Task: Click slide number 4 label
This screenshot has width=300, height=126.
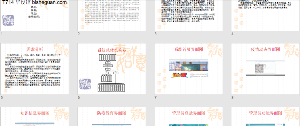Action: [x=232, y=34]
